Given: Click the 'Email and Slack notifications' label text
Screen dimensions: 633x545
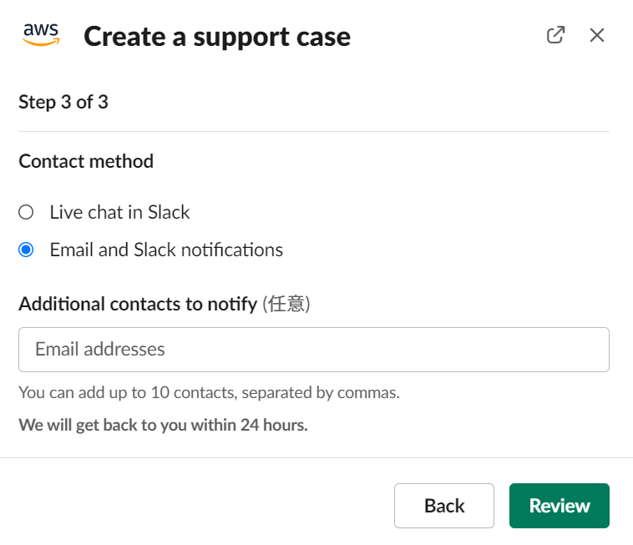Looking at the screenshot, I should [x=166, y=250].
